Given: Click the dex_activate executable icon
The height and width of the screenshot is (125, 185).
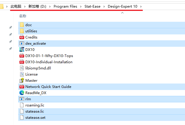Looking at the screenshot, I should click(22, 44).
